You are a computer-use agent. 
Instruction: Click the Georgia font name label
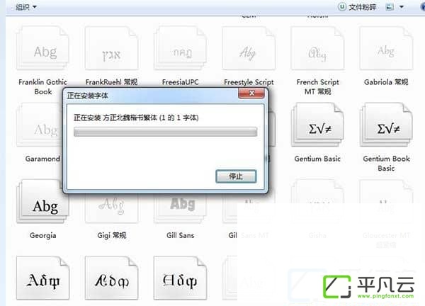click(x=42, y=235)
